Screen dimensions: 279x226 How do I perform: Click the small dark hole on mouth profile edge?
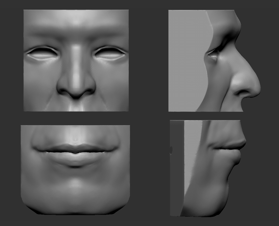tap(171, 150)
